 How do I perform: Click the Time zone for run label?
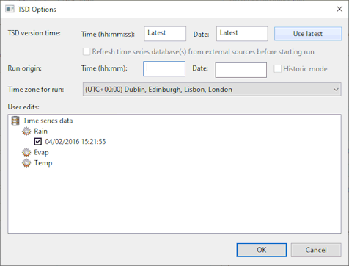36,90
